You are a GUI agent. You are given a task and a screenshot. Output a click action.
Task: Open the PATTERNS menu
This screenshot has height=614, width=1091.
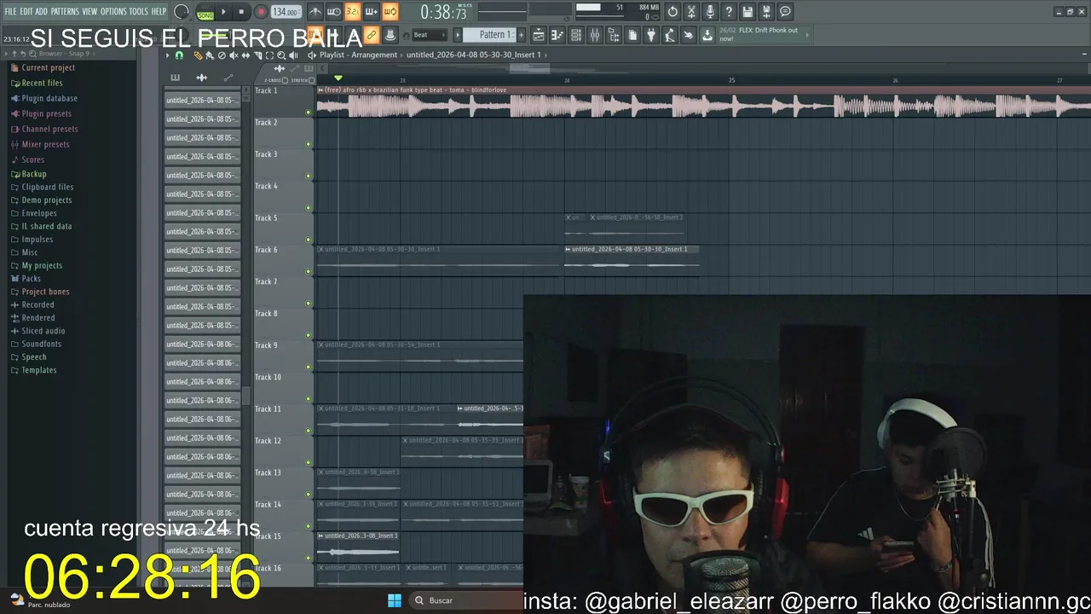65,11
